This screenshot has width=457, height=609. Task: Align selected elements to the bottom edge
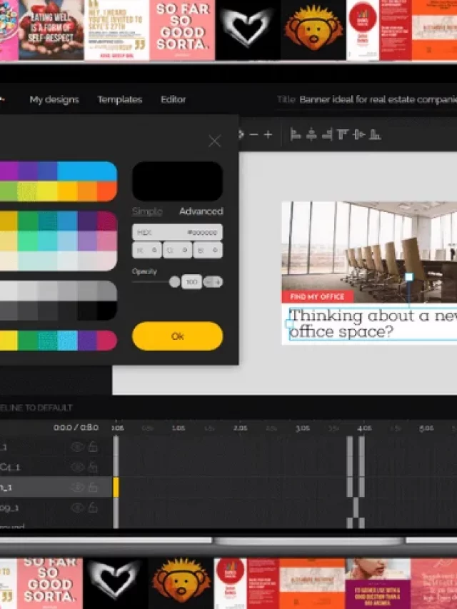click(x=375, y=135)
